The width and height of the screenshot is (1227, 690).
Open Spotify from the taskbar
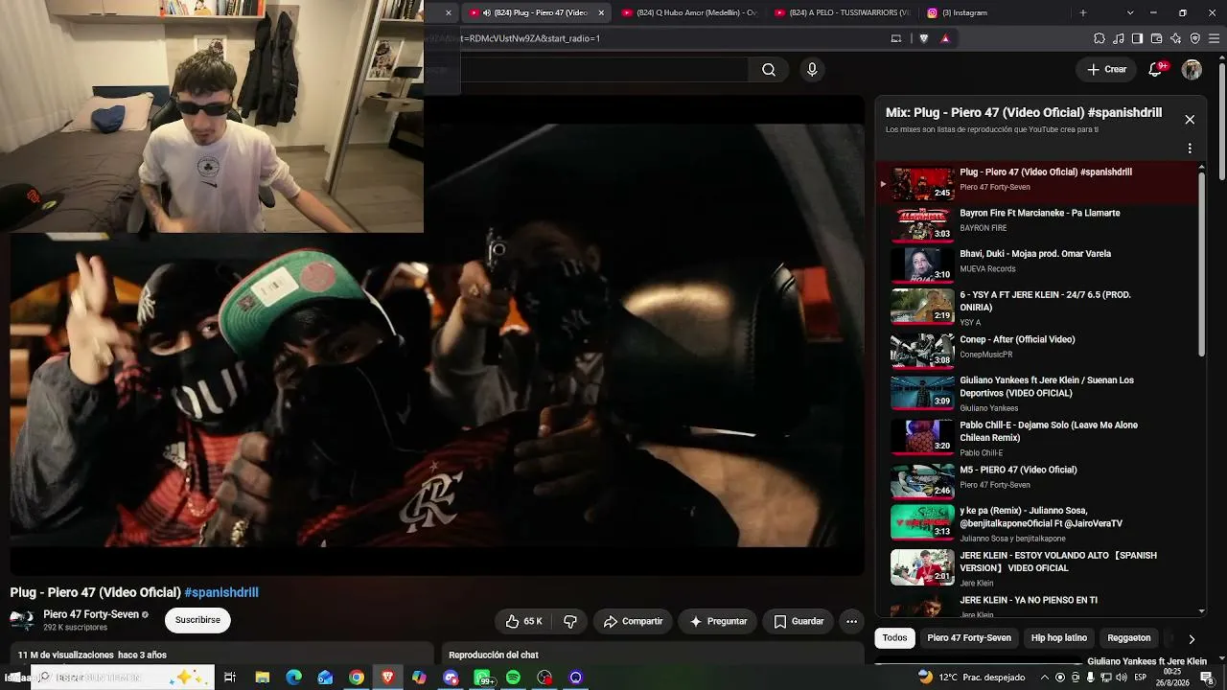[x=513, y=678]
